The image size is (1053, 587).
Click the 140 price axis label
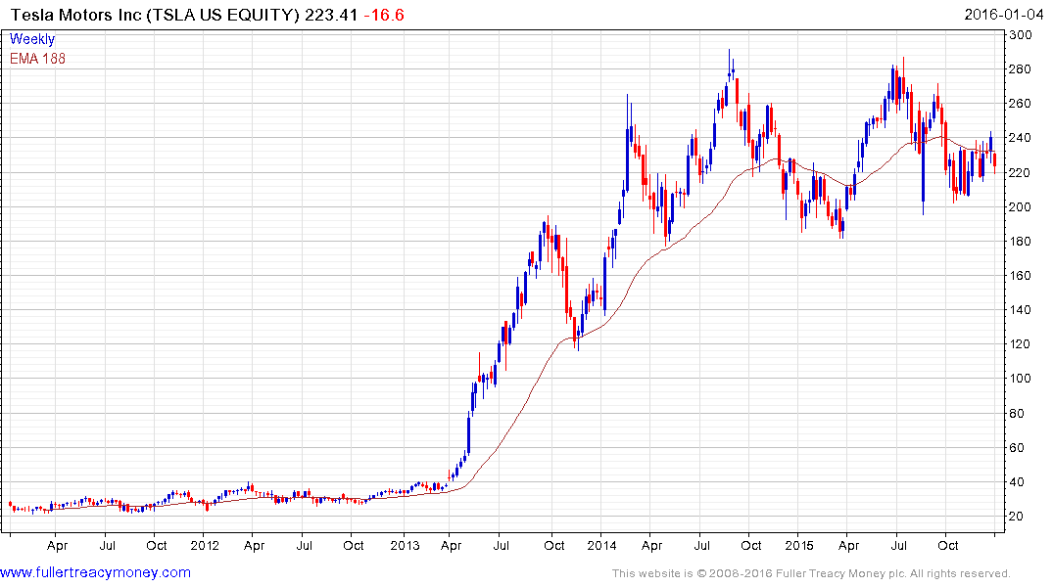[x=1020, y=309]
